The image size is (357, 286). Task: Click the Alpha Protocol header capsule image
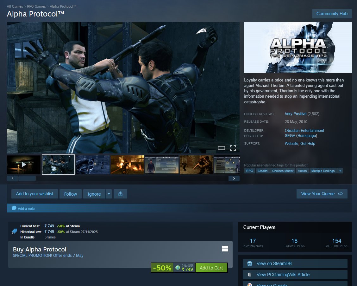click(298, 48)
